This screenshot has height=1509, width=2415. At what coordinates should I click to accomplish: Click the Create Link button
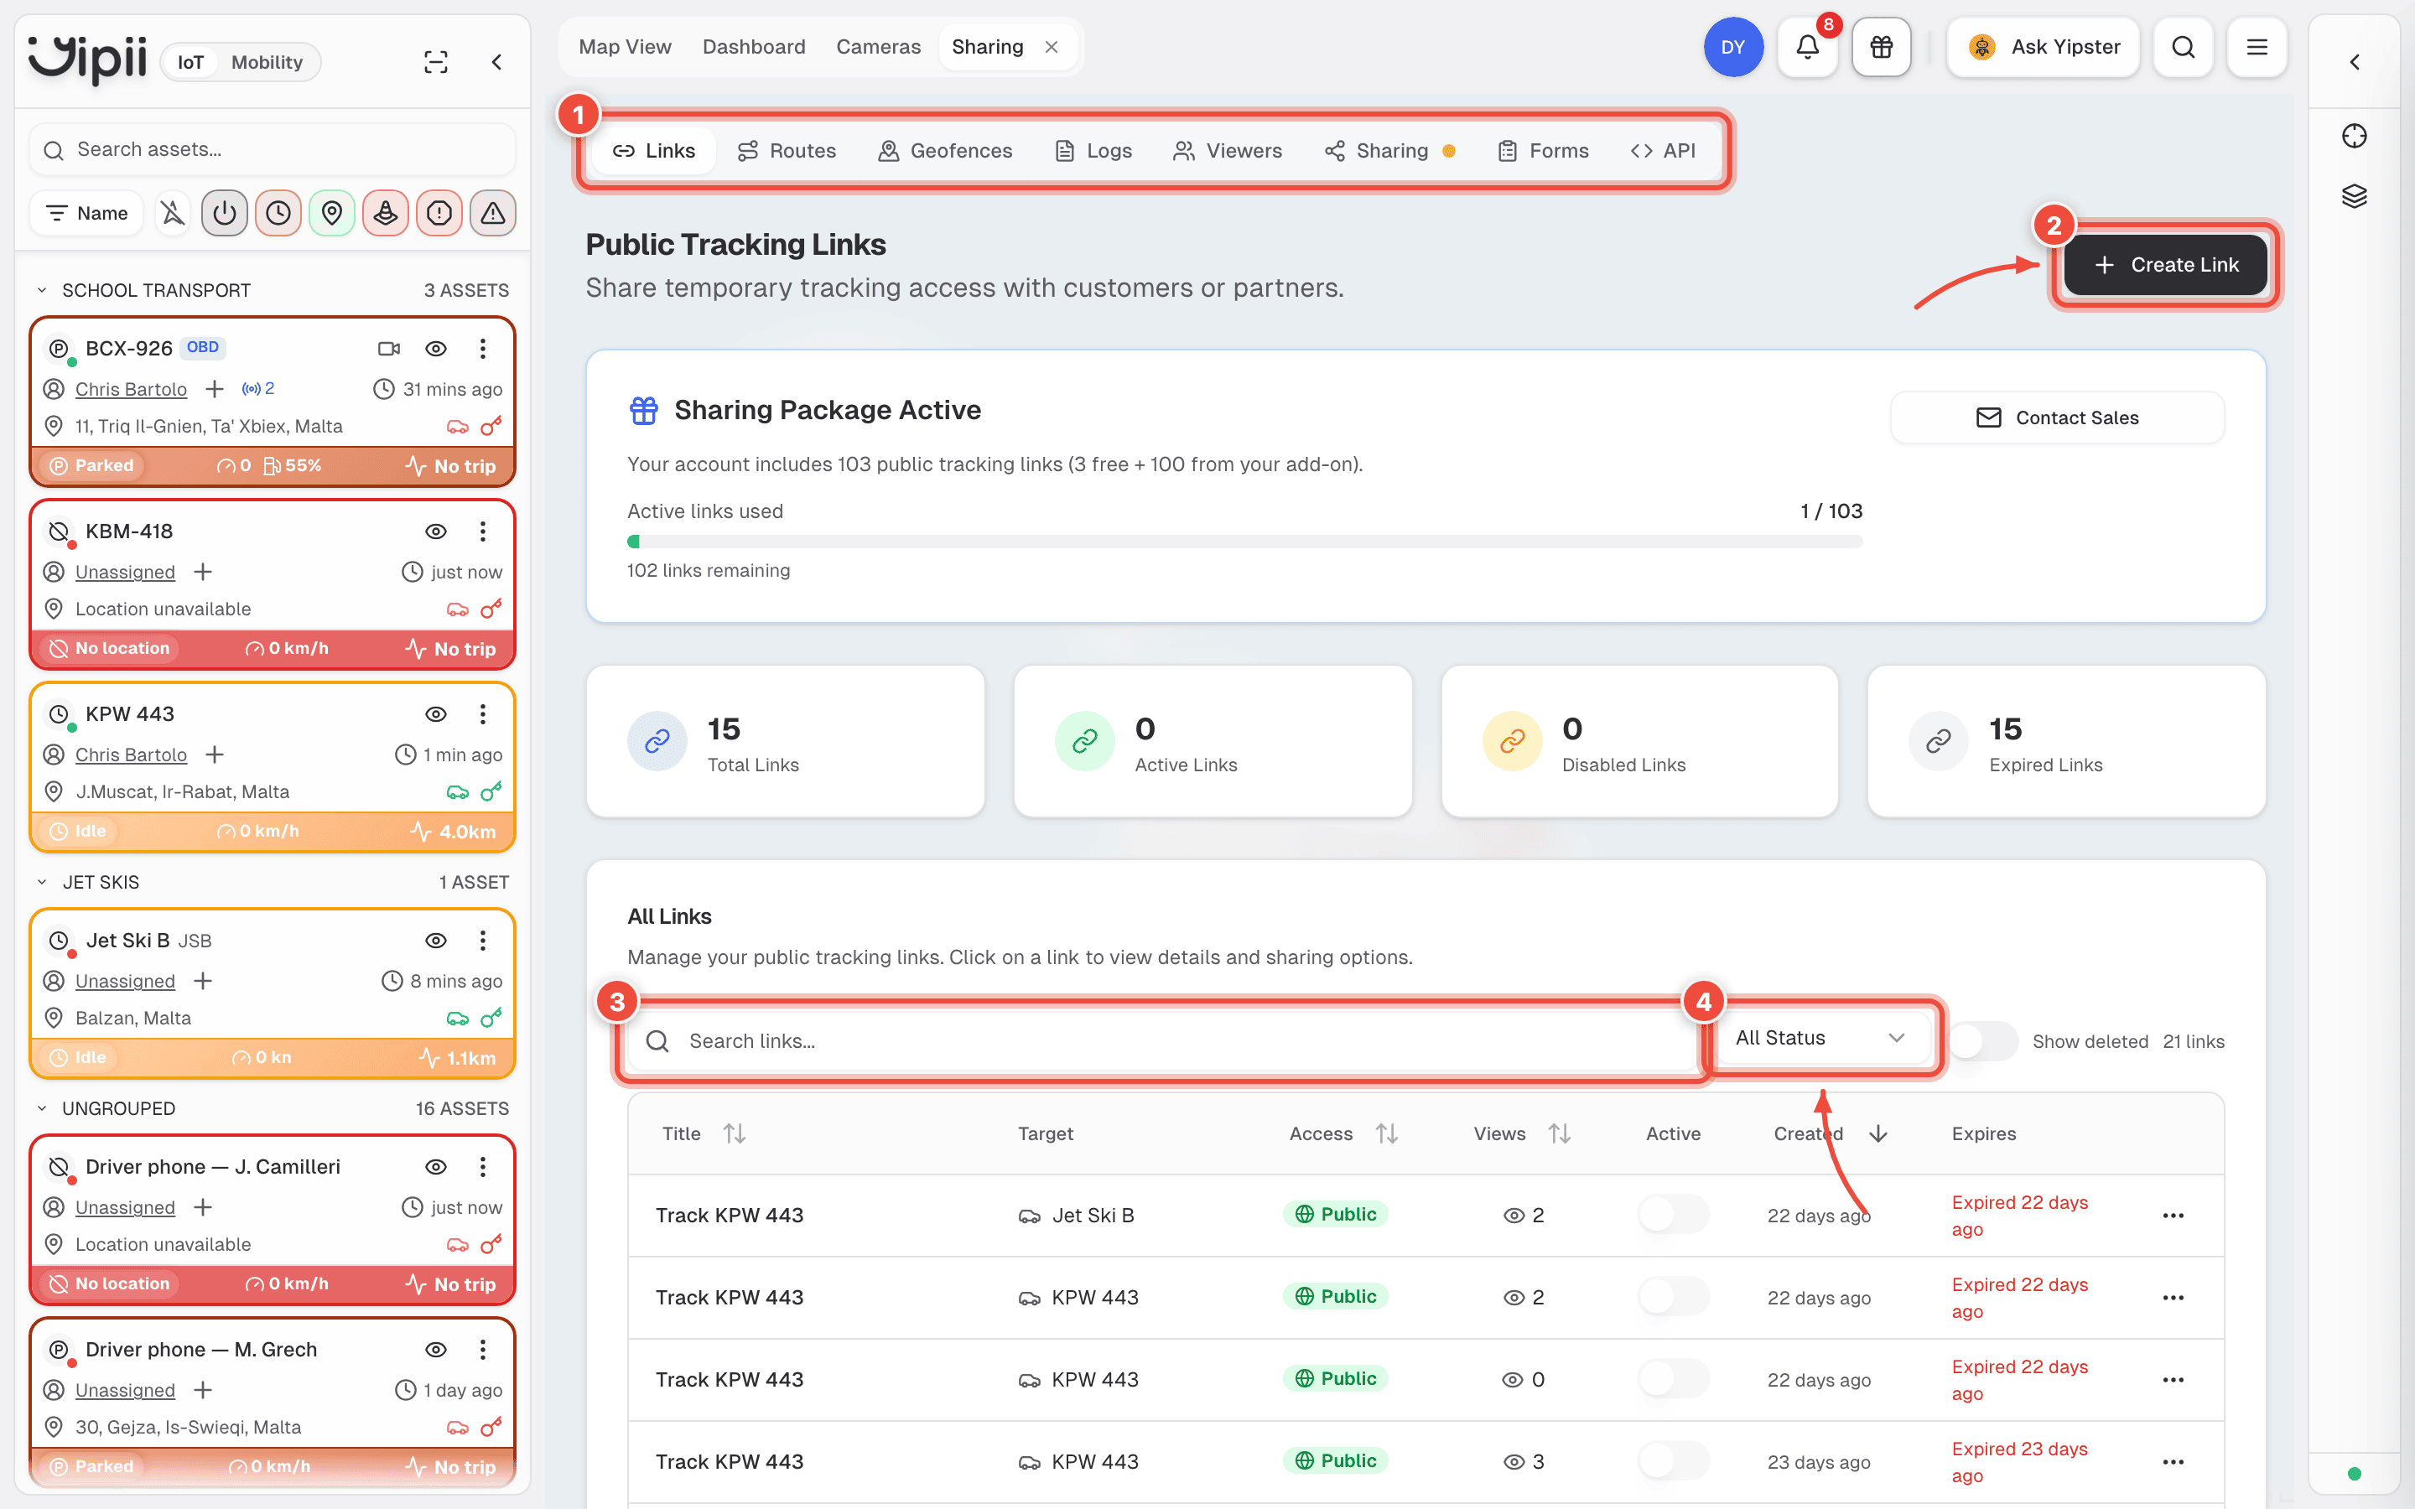point(2165,264)
